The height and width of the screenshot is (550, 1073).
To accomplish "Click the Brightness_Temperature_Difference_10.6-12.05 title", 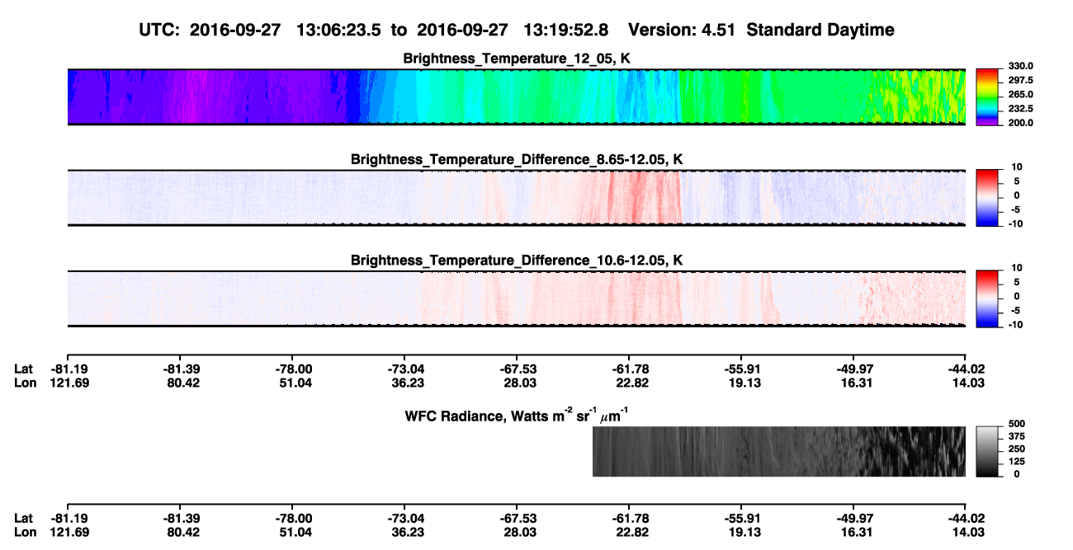I will 517,260.
